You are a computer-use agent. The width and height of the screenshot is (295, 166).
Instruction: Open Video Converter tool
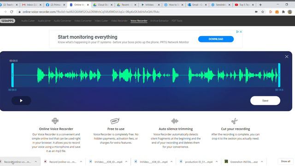[83, 21]
